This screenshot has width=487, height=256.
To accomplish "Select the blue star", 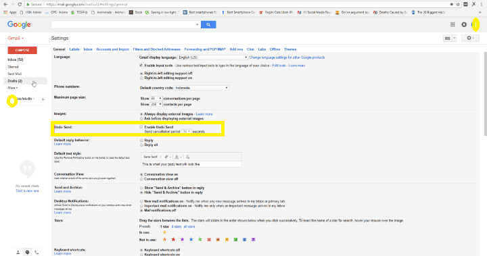I will pos(191,240).
